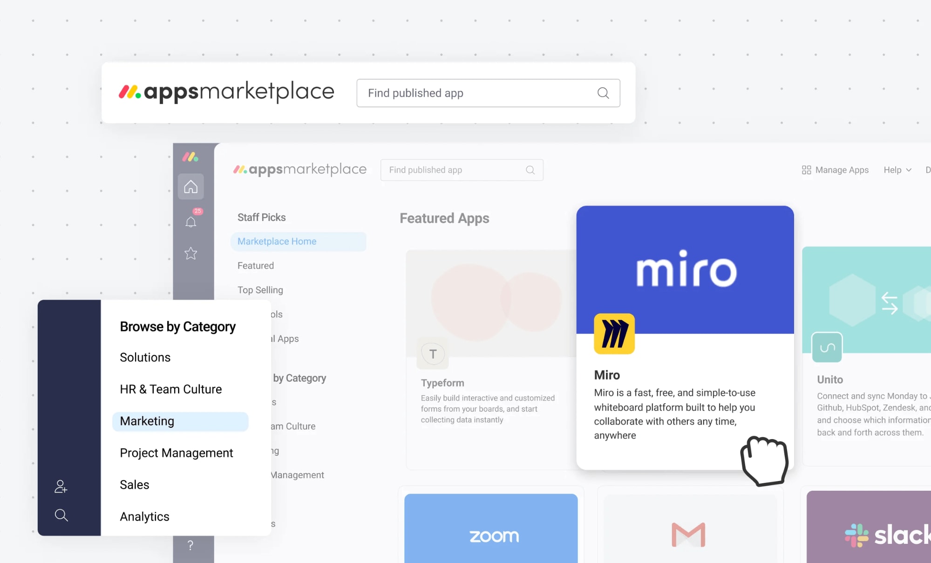Select the Top Selling tab
The image size is (931, 563).
259,289
